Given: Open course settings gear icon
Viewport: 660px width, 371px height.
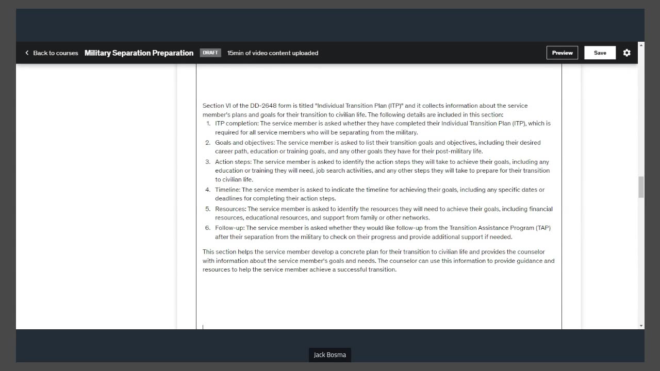Looking at the screenshot, I should pos(627,53).
